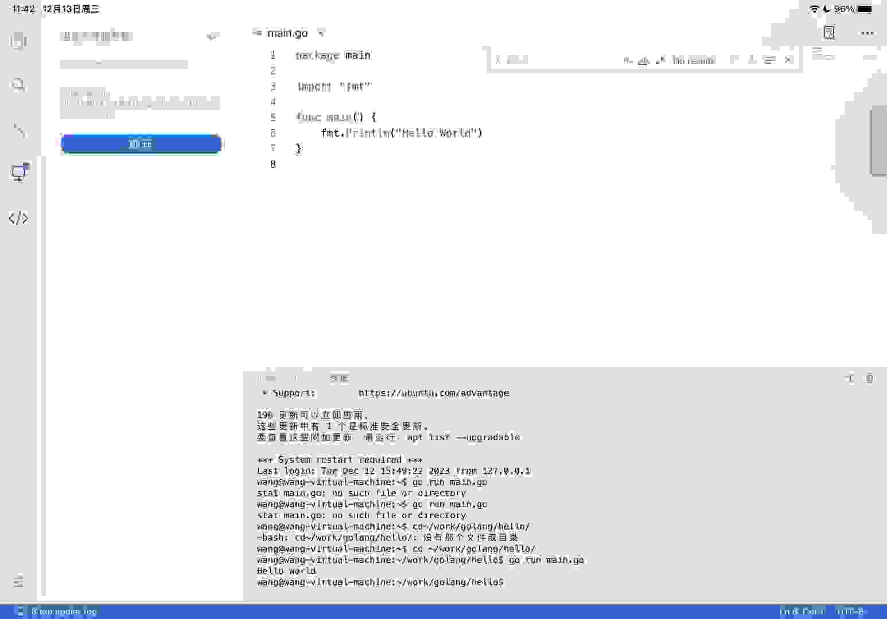Click the 'package main' code line

tap(333, 56)
